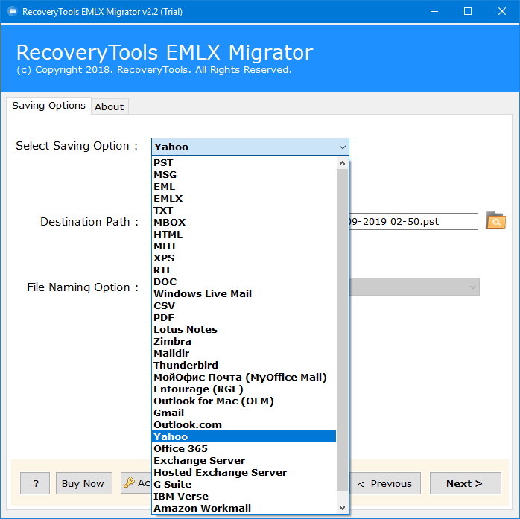This screenshot has width=520, height=519.
Task: Open help with the ? button
Action: coord(35,483)
